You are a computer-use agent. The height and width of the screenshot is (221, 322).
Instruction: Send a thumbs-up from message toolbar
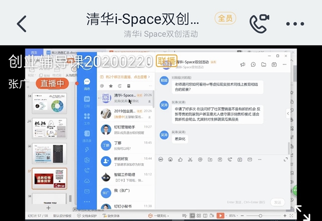tap(180, 159)
